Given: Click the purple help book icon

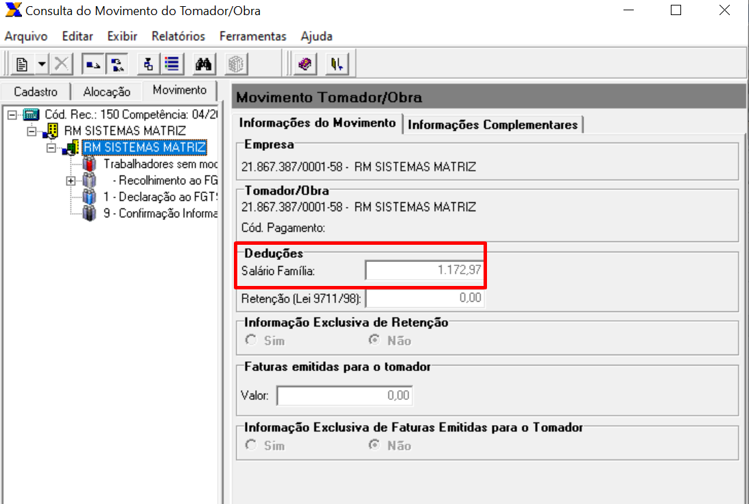Looking at the screenshot, I should point(305,64).
